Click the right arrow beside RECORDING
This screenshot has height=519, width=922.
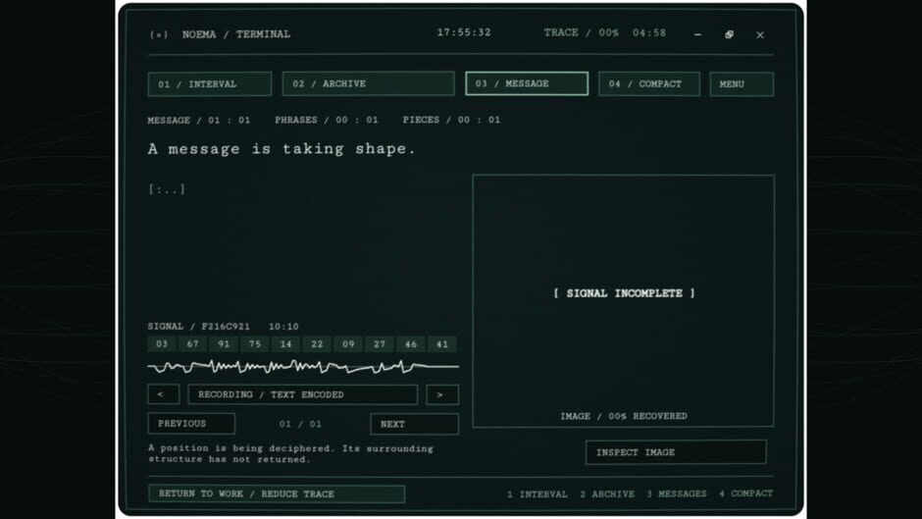click(442, 394)
